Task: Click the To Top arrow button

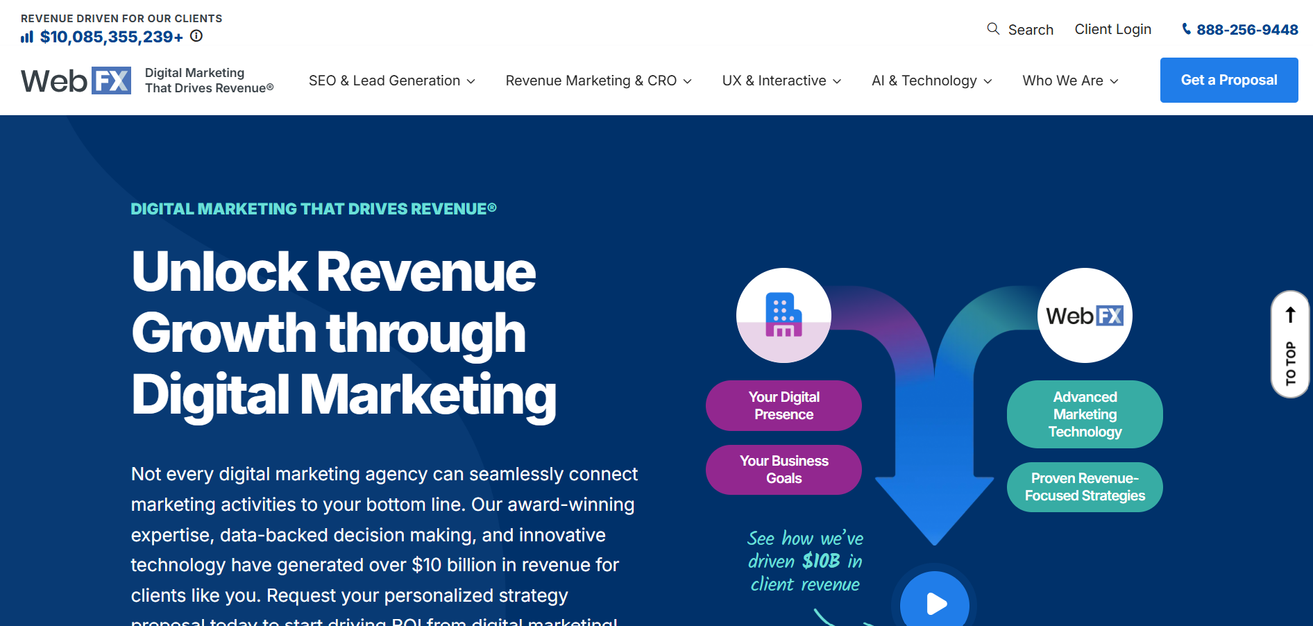Action: (1290, 344)
